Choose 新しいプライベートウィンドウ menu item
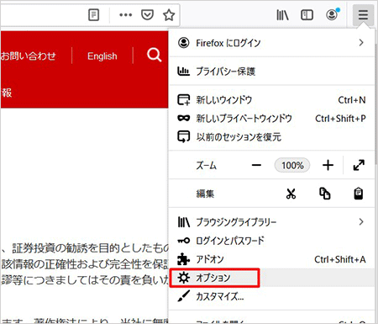378x324 pixels. click(x=271, y=119)
